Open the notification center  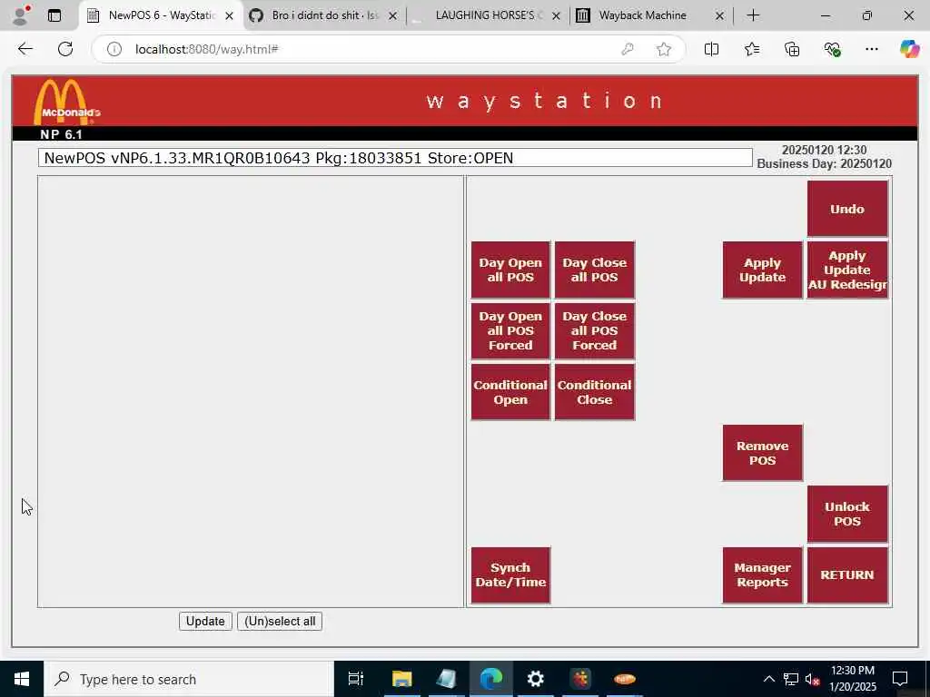pos(900,679)
